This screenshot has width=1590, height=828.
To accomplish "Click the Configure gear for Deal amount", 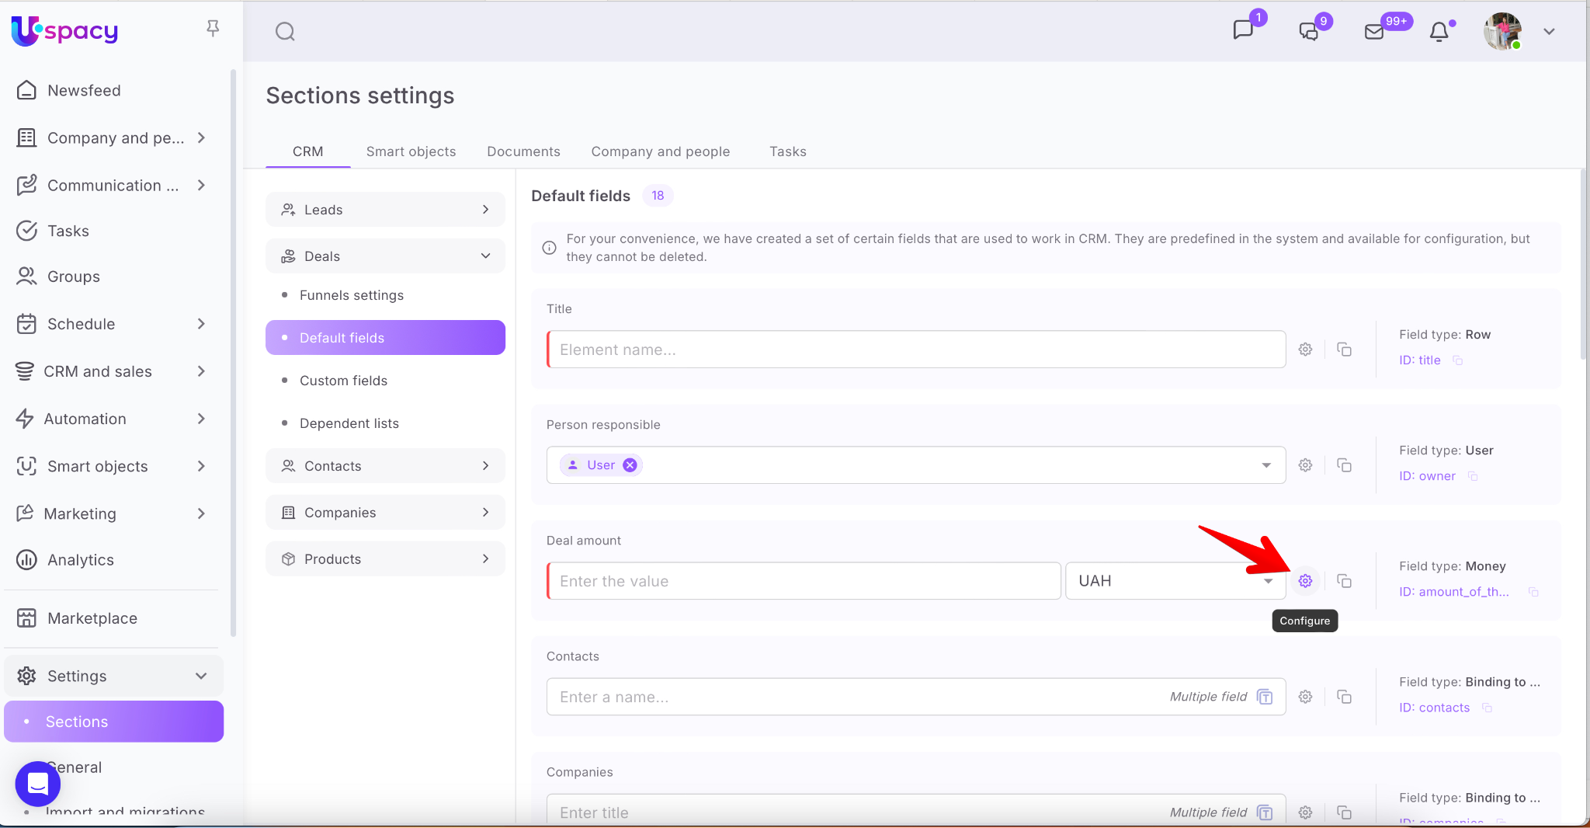I will (x=1305, y=581).
